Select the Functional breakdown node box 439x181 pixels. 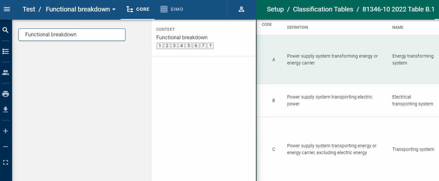point(72,35)
